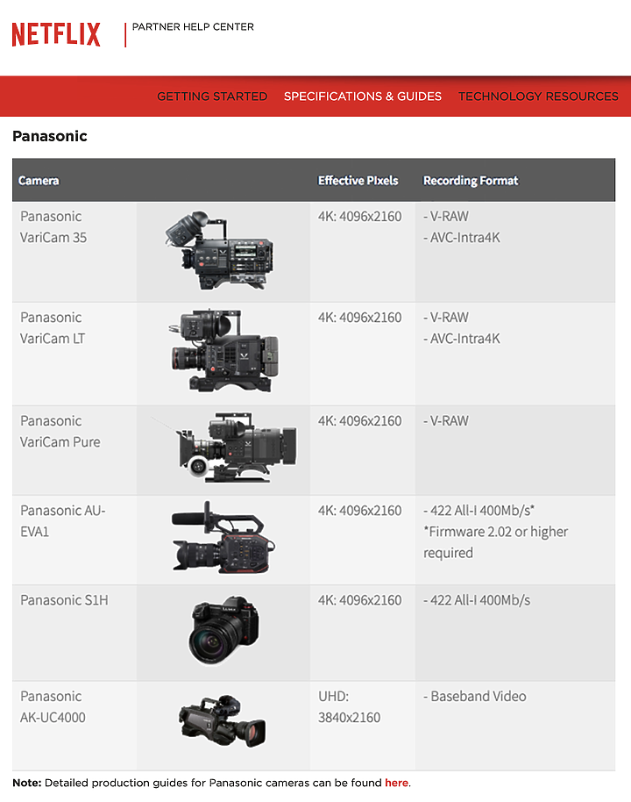The height and width of the screenshot is (802, 631).
Task: Click VariCam LT '- AVC-Intra4K' format text
Action: tap(461, 339)
